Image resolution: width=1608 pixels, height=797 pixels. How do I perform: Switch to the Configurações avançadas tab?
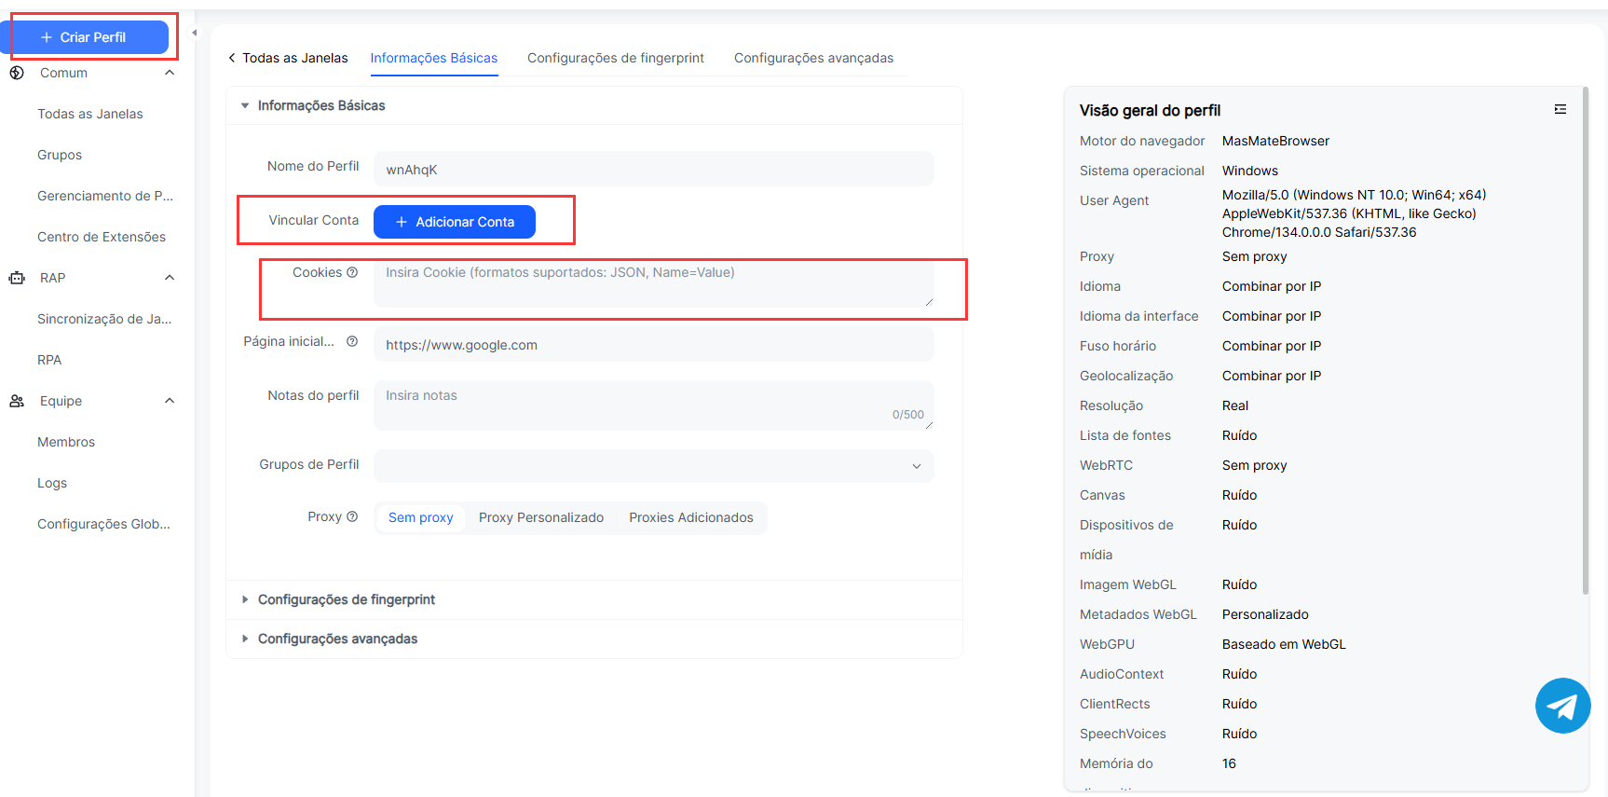point(813,58)
